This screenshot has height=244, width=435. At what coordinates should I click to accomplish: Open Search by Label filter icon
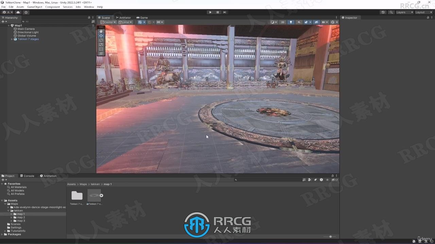(x=315, y=180)
